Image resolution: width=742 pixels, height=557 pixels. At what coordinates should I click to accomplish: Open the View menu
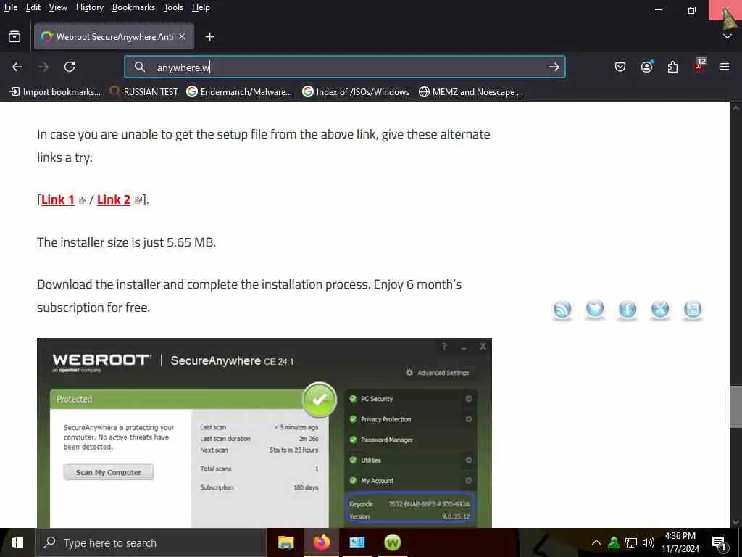[x=58, y=7]
